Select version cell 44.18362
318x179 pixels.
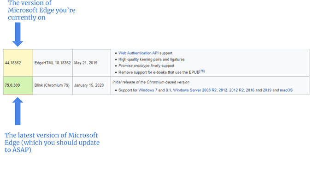[x=18, y=63]
